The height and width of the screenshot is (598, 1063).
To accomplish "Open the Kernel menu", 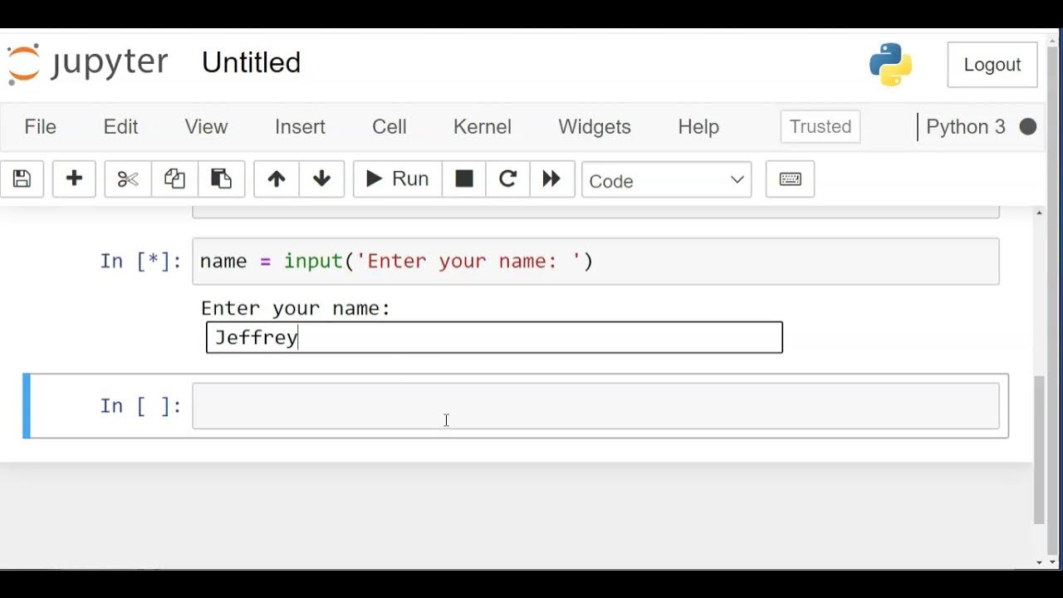I will pyautogui.click(x=483, y=127).
